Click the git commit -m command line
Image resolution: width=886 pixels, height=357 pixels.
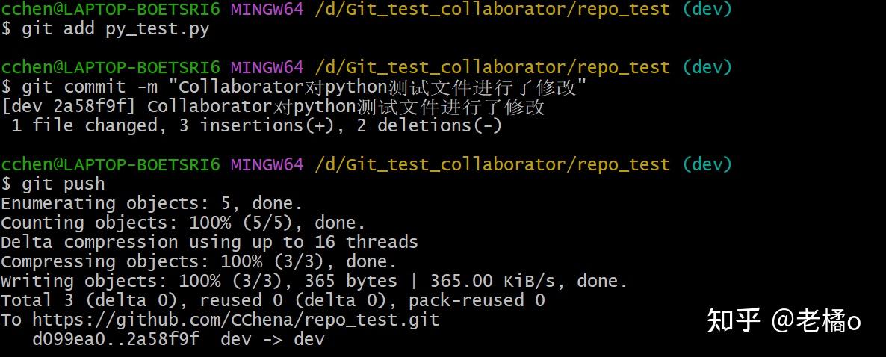point(299,87)
